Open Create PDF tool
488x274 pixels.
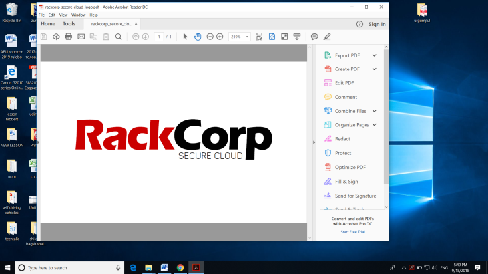click(x=347, y=69)
